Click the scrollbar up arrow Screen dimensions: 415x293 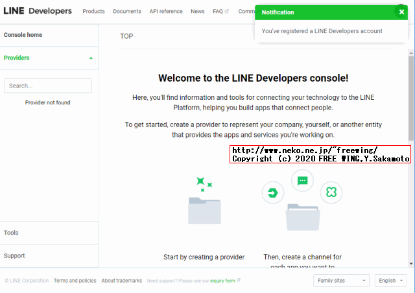pyautogui.click(x=410, y=53)
